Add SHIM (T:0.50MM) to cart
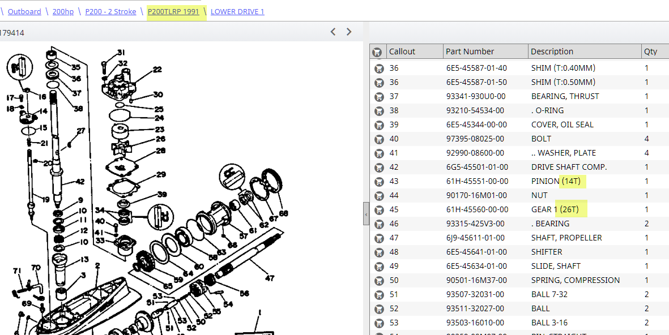Screen dimensions: 669x335 379,82
